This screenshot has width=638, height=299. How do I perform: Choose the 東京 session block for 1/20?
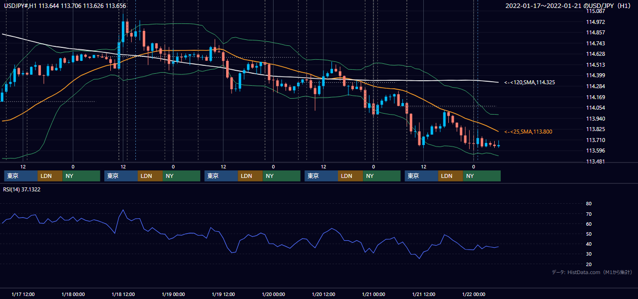[321, 176]
